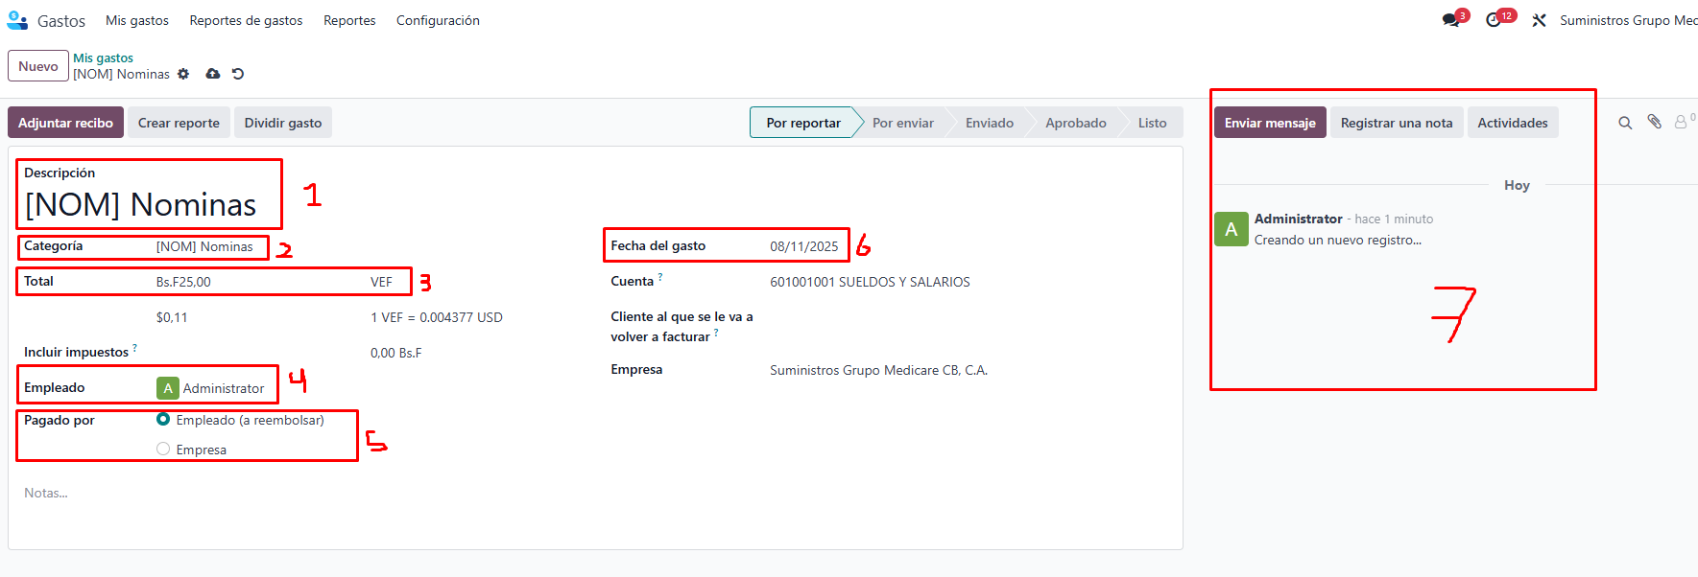Open the conversations chat bubble icon
This screenshot has width=1698, height=577.
(x=1451, y=20)
